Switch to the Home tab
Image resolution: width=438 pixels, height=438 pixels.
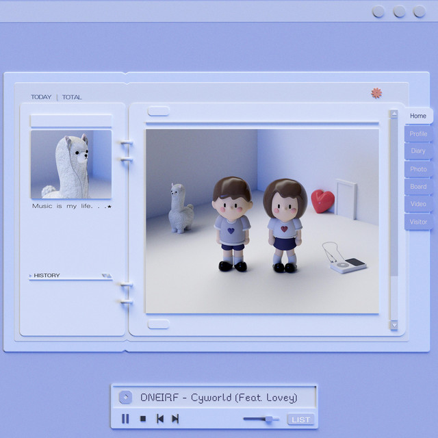click(x=417, y=116)
